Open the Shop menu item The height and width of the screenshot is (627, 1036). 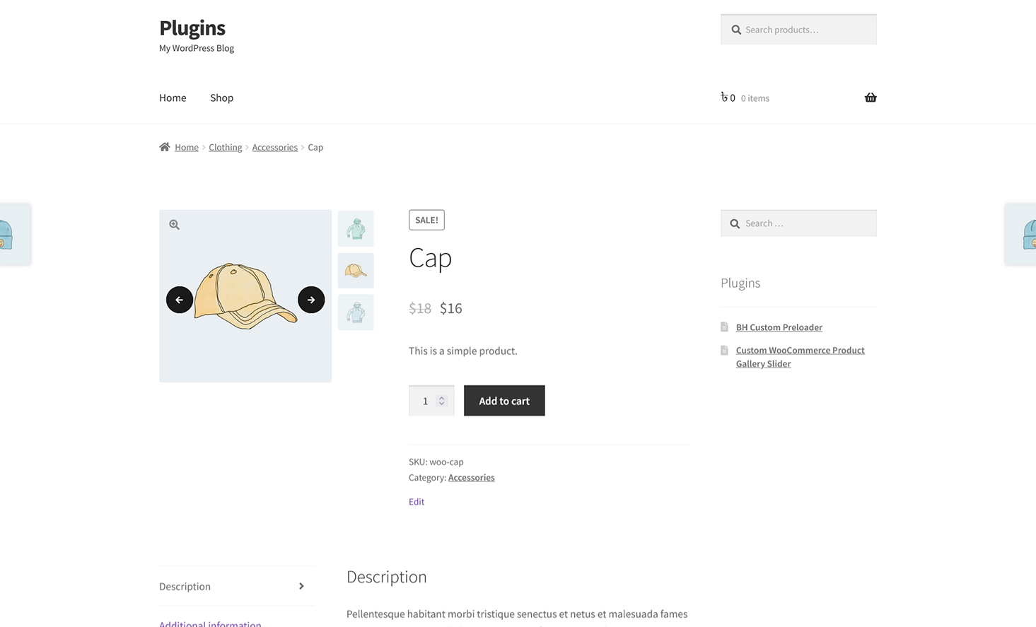[x=221, y=98]
